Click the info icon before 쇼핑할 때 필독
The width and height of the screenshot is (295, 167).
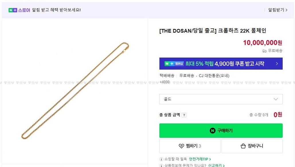coord(162,159)
